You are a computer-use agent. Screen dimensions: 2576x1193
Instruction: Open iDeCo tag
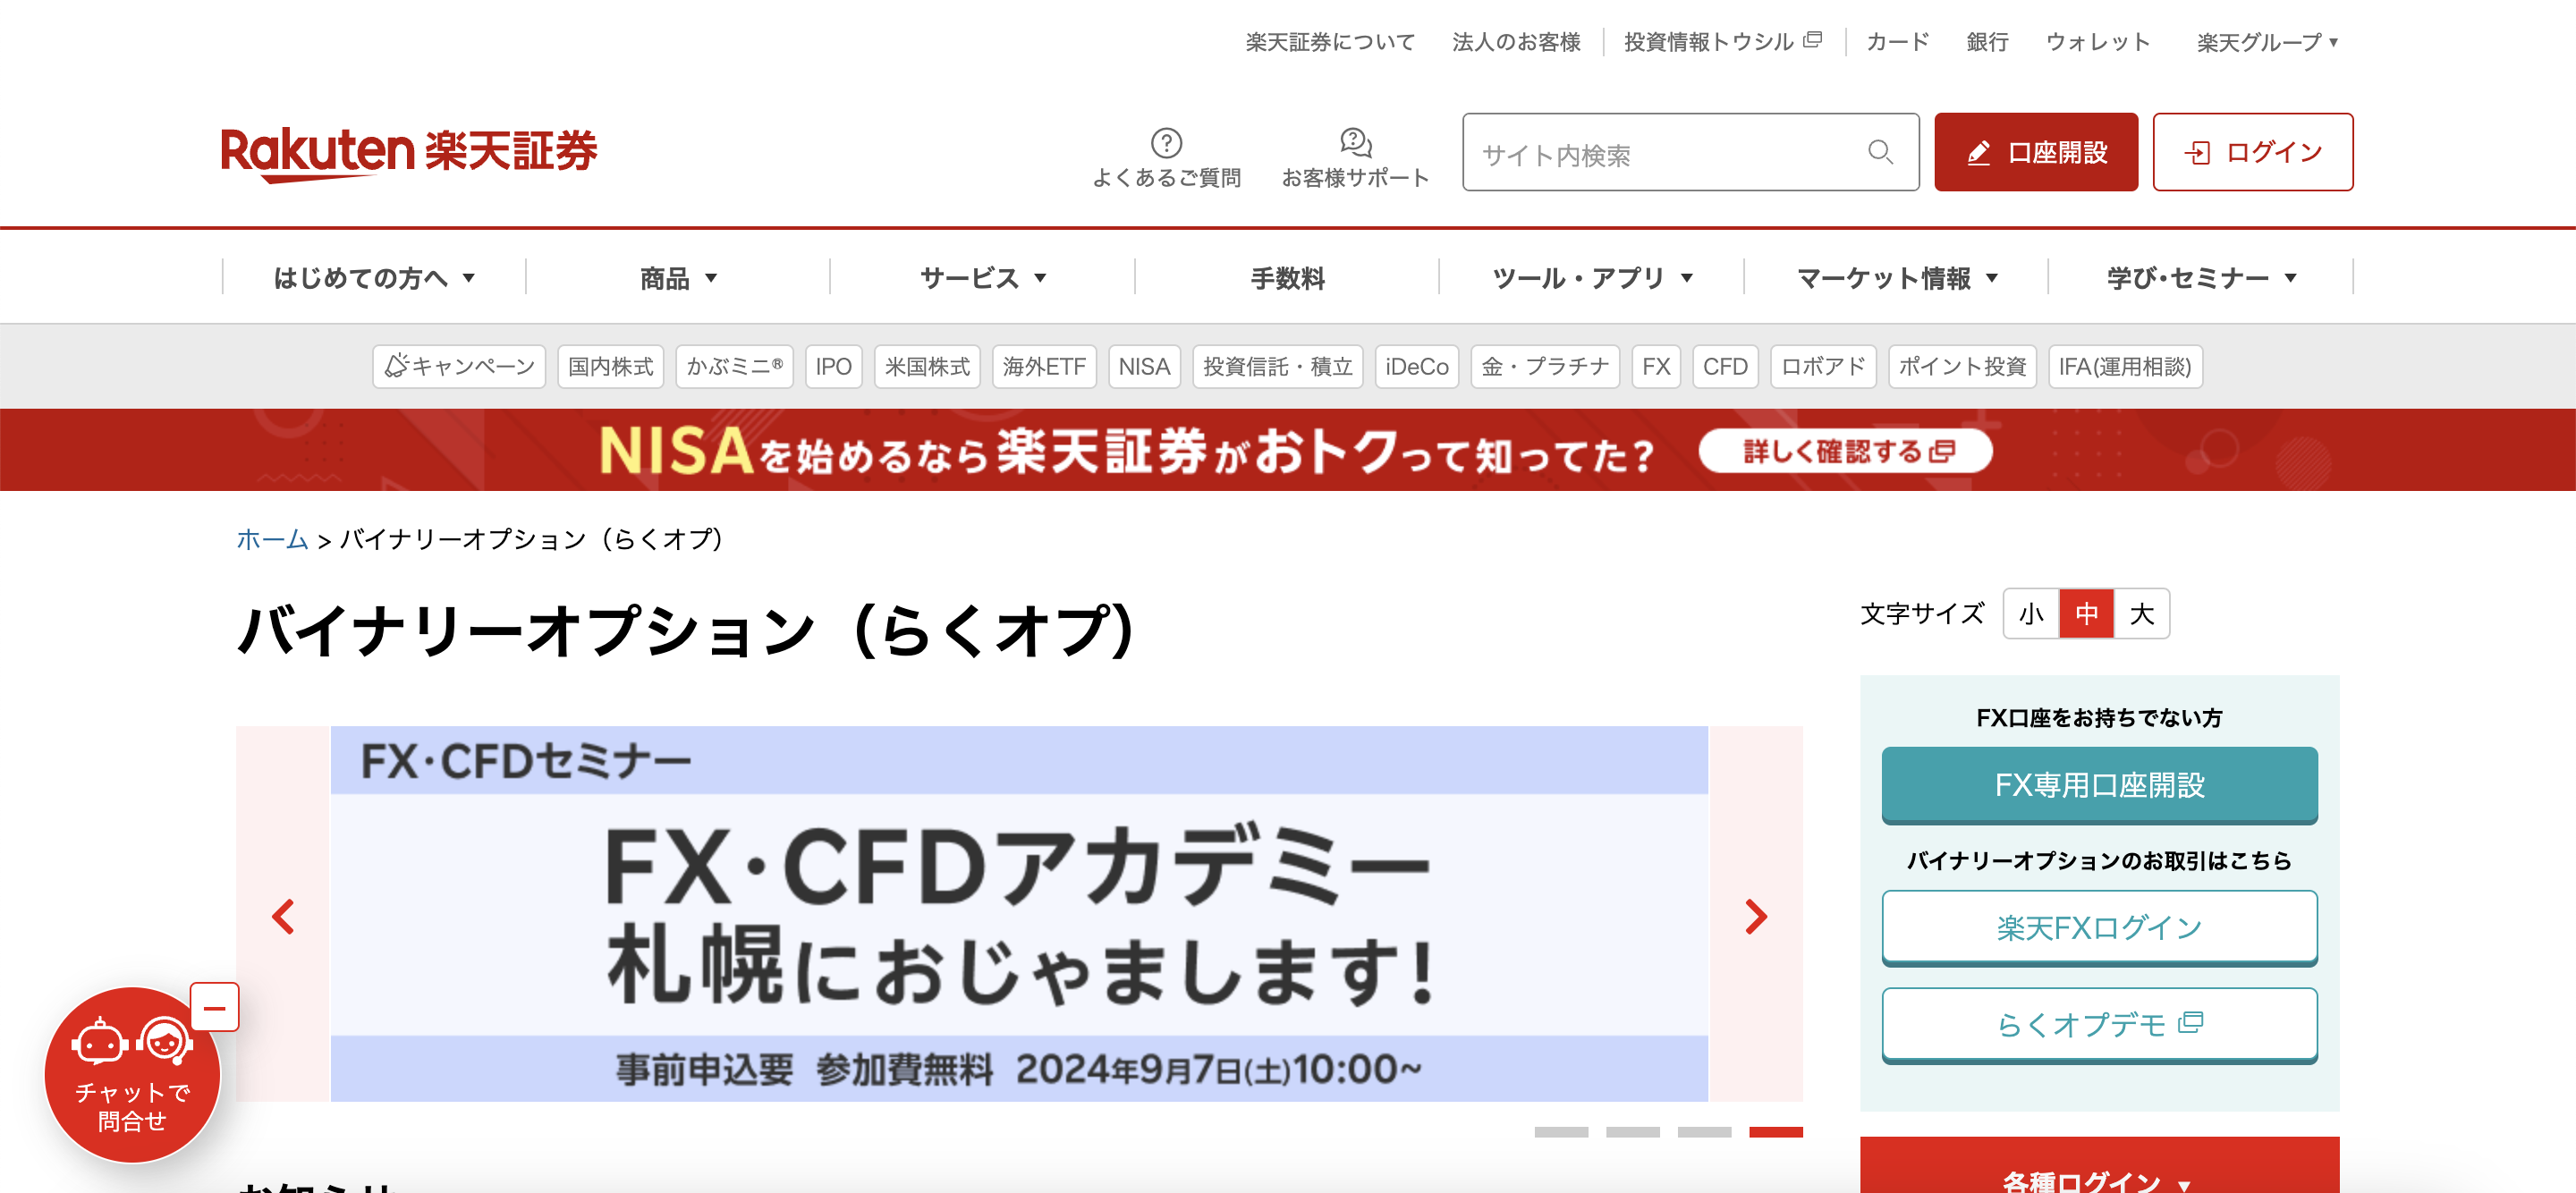tap(1416, 366)
